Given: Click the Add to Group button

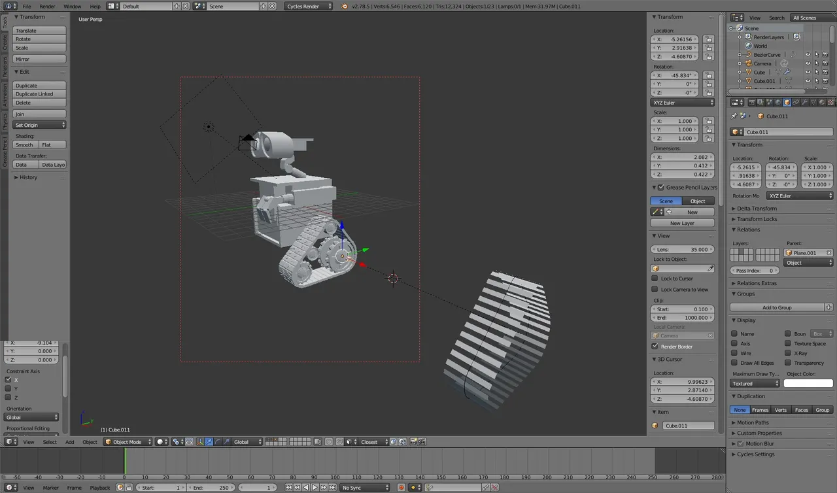Looking at the screenshot, I should point(777,307).
